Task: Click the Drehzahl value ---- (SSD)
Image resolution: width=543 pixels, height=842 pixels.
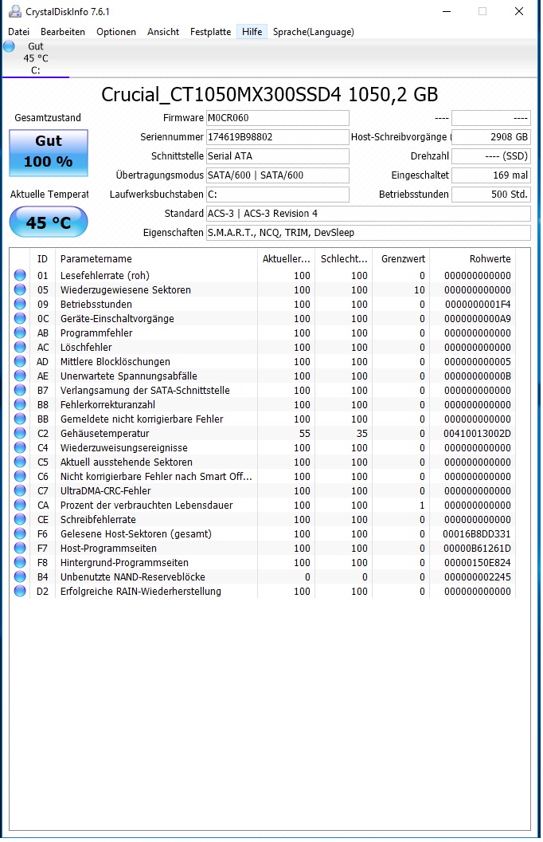Action: coord(491,156)
